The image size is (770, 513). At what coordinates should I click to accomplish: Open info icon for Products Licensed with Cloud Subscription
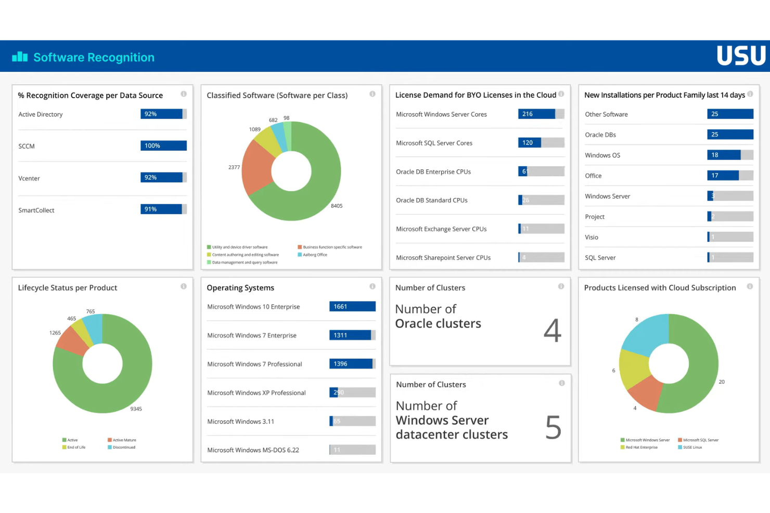coord(750,286)
